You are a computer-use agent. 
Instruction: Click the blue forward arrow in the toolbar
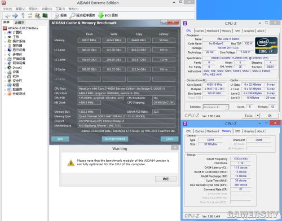tap(15, 16)
